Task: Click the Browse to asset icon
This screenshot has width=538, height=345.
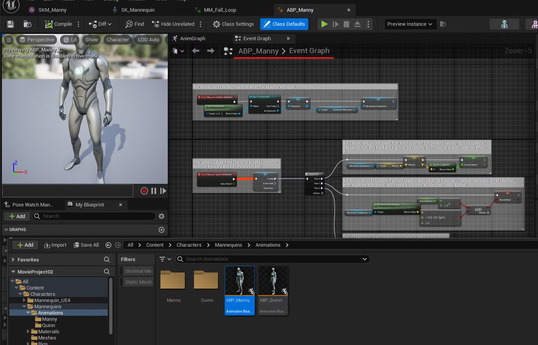Action: [27, 24]
